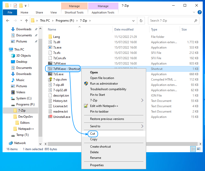Select the 7zG.exe icon
The height and width of the screenshot is (171, 205).
[x=50, y=74]
